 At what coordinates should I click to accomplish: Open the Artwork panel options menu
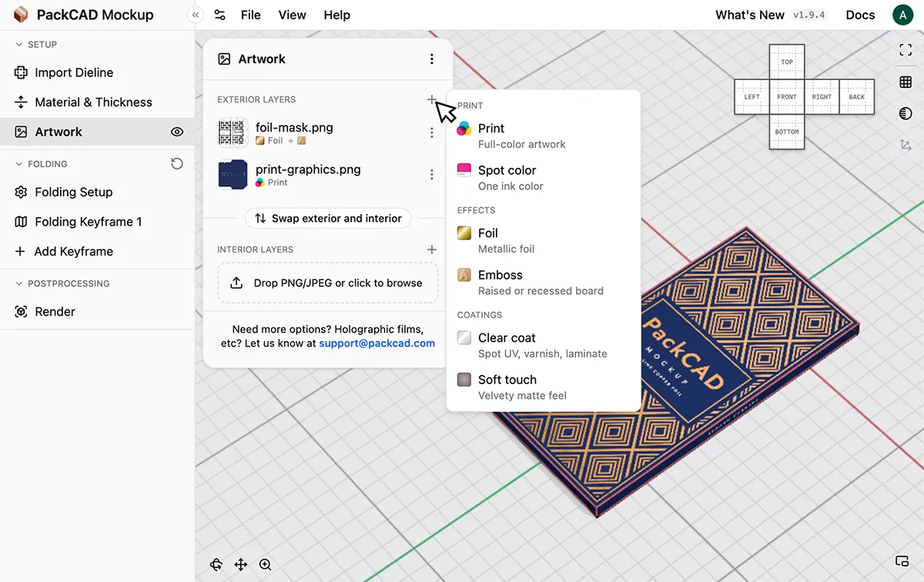432,59
